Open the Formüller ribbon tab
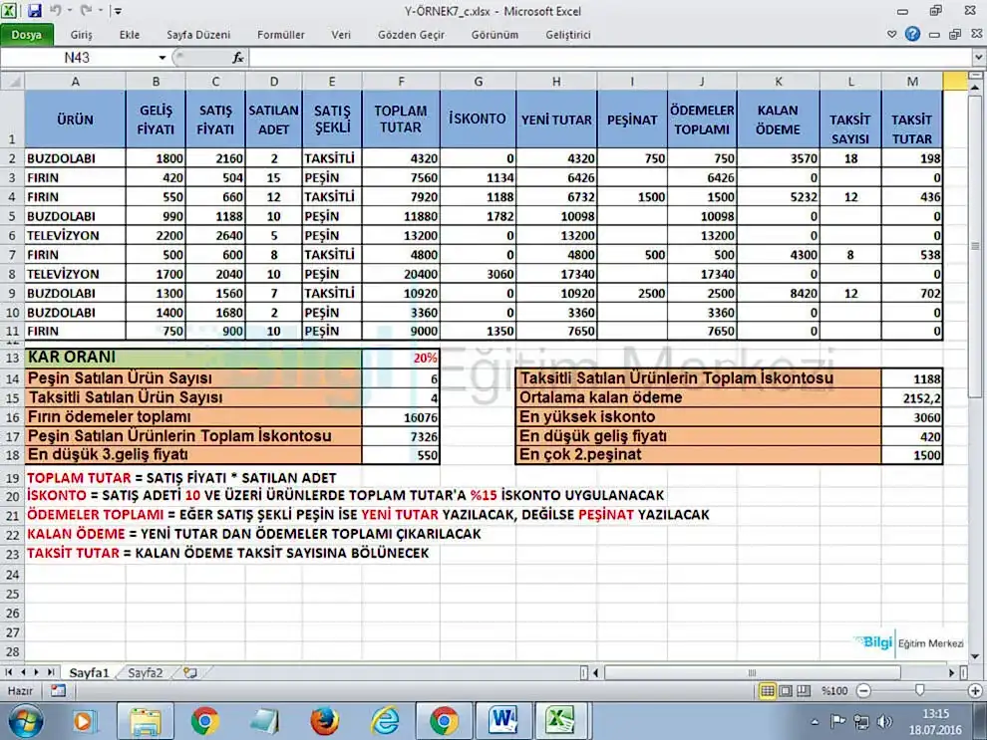The width and height of the screenshot is (987, 740). pyautogui.click(x=281, y=35)
